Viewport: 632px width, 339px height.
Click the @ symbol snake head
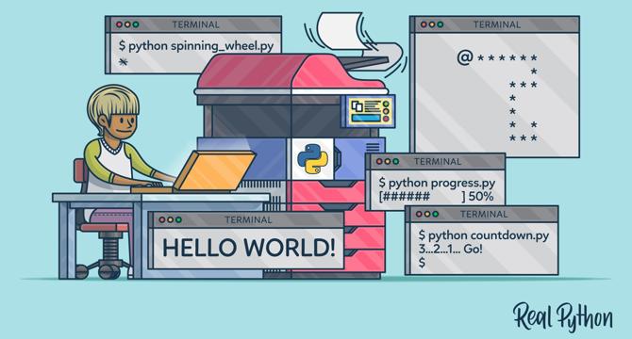(x=465, y=57)
